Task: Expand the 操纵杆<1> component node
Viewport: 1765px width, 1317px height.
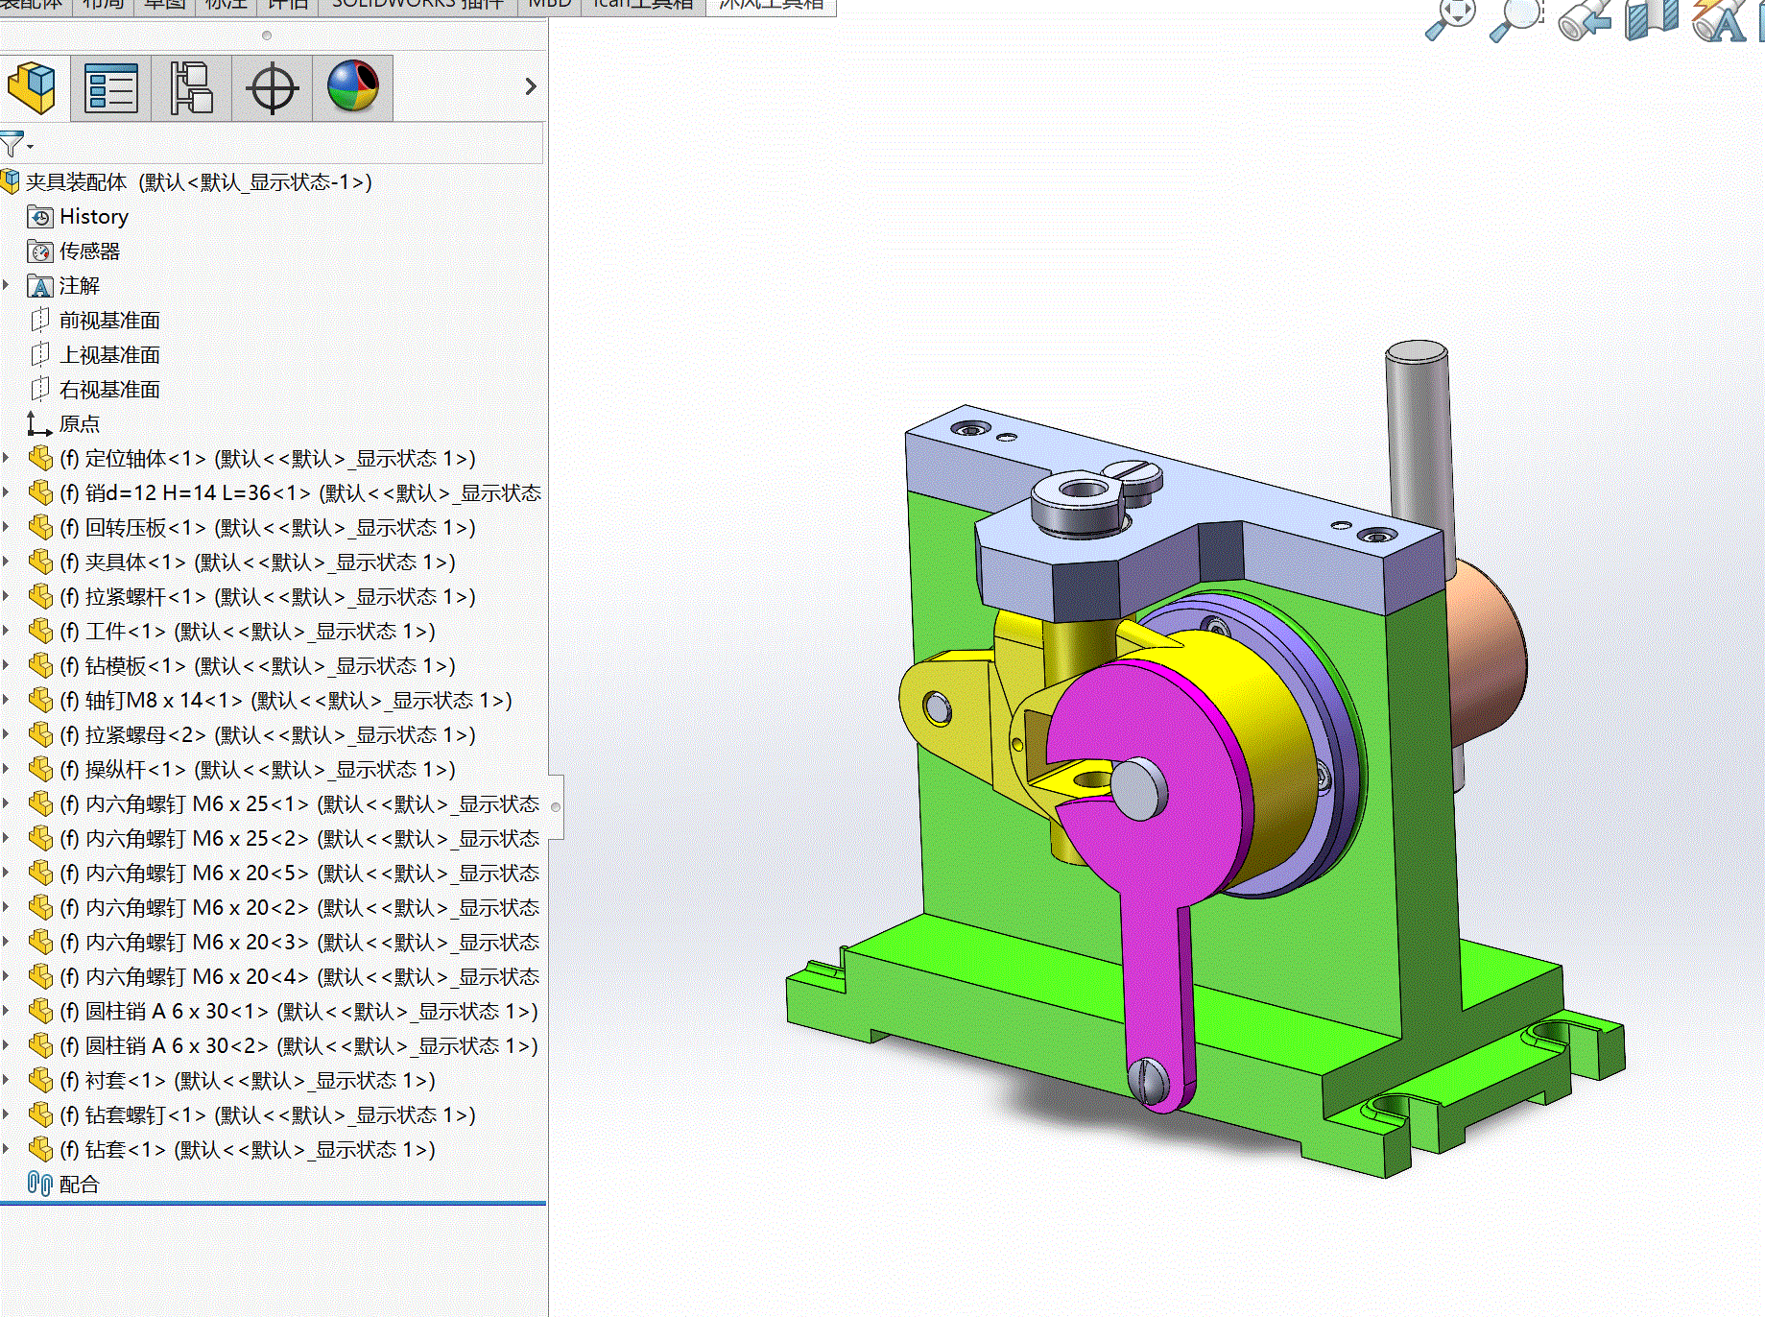Action: pyautogui.click(x=6, y=769)
